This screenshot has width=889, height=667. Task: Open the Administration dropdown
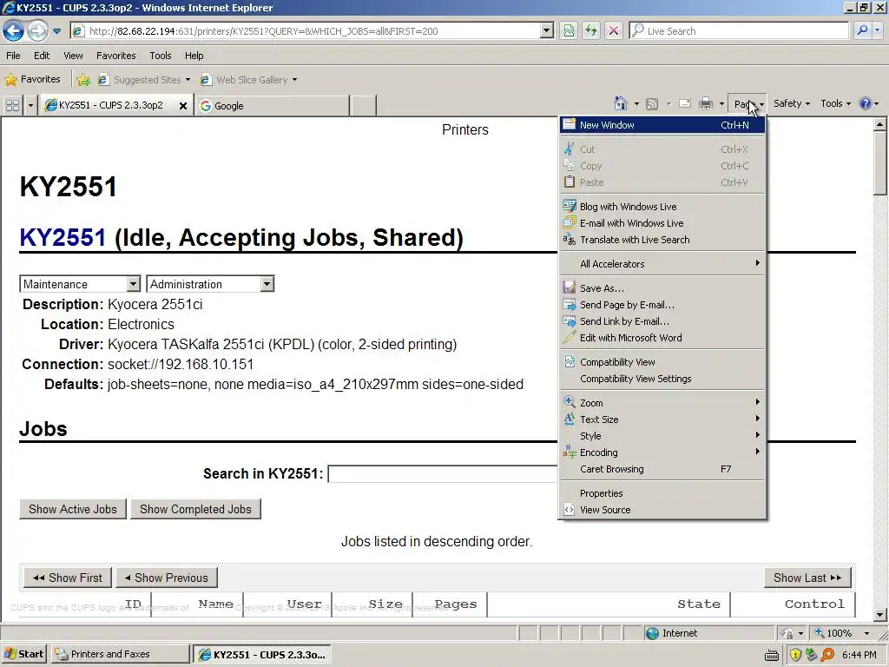tap(210, 284)
